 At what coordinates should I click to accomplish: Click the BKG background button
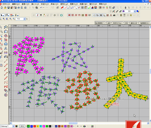(22, 126)
